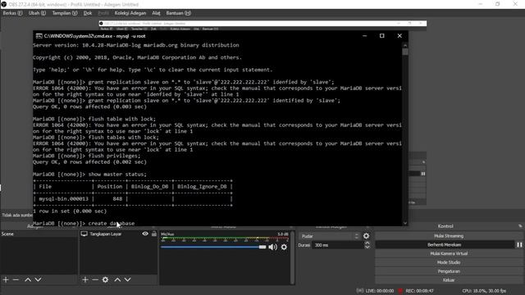Toggle visibility eye of Tangkapan Layar
The image size is (525, 295).
[x=145, y=234]
